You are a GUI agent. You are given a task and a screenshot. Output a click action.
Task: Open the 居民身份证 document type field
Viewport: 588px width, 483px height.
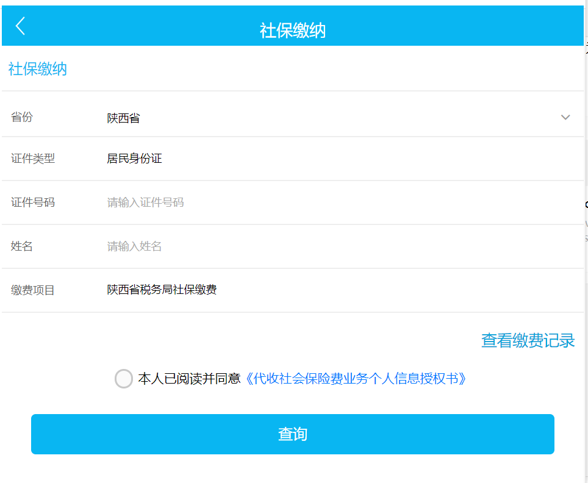(x=135, y=159)
